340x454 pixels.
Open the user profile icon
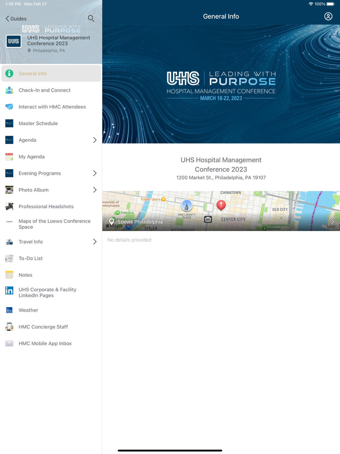pyautogui.click(x=328, y=16)
